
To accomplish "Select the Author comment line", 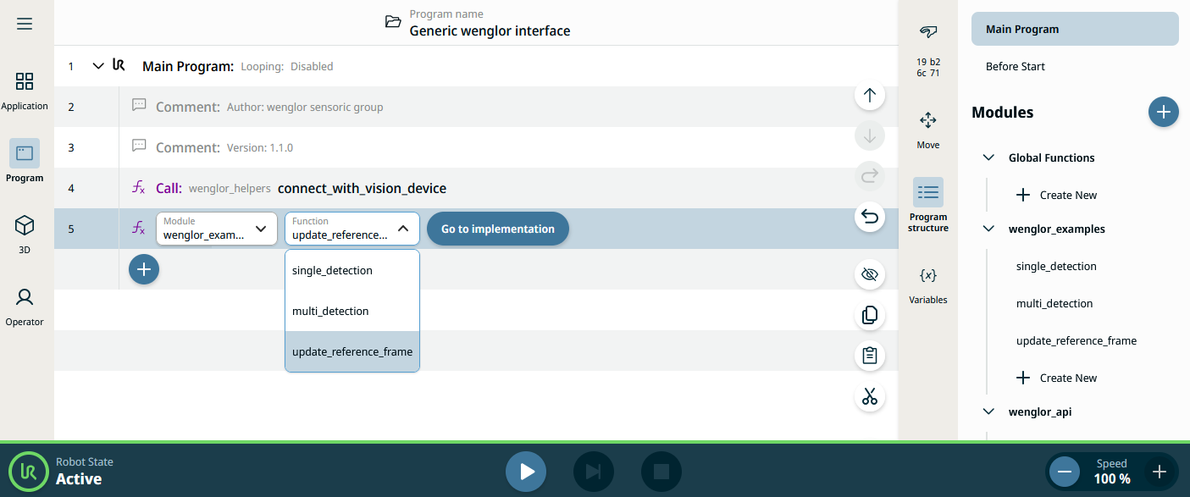I will pyautogui.click(x=476, y=107).
